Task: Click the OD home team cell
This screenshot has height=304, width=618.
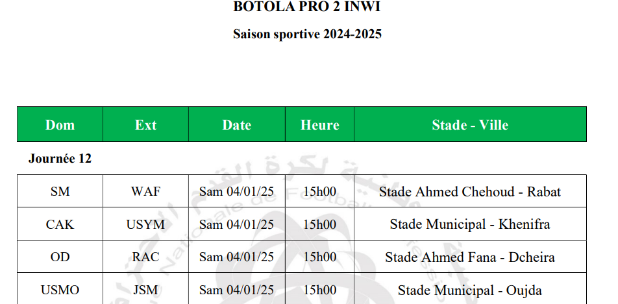Action: (x=60, y=257)
